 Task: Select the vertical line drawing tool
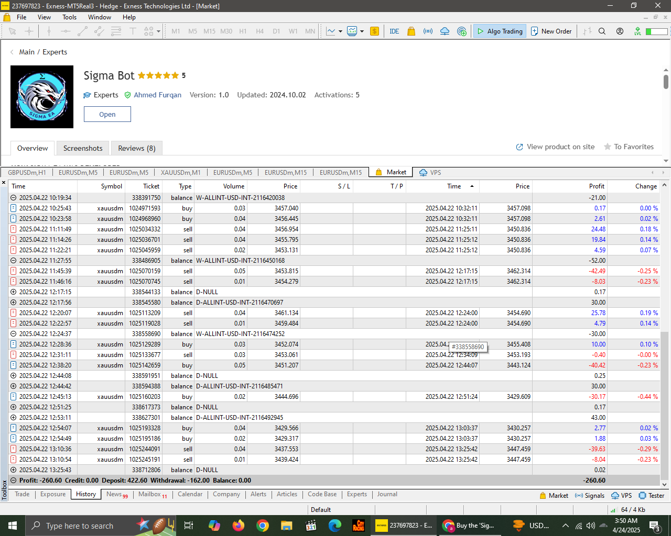click(49, 31)
